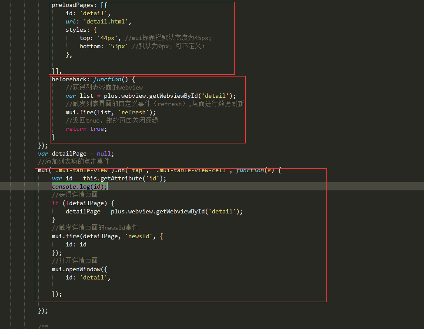Click the mui.fire(detailPage, 'newsId' line

click(x=107, y=236)
